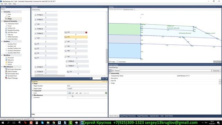Select the L45 flowchart node
The height and width of the screenshot is (125, 222).
click(x=76, y=42)
